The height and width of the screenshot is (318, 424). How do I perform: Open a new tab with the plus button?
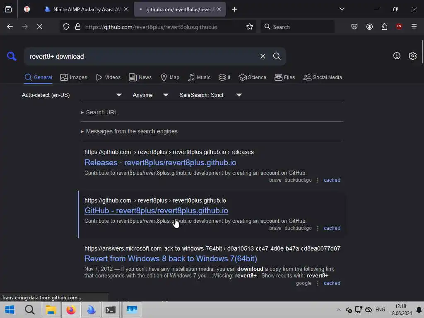[234, 10]
